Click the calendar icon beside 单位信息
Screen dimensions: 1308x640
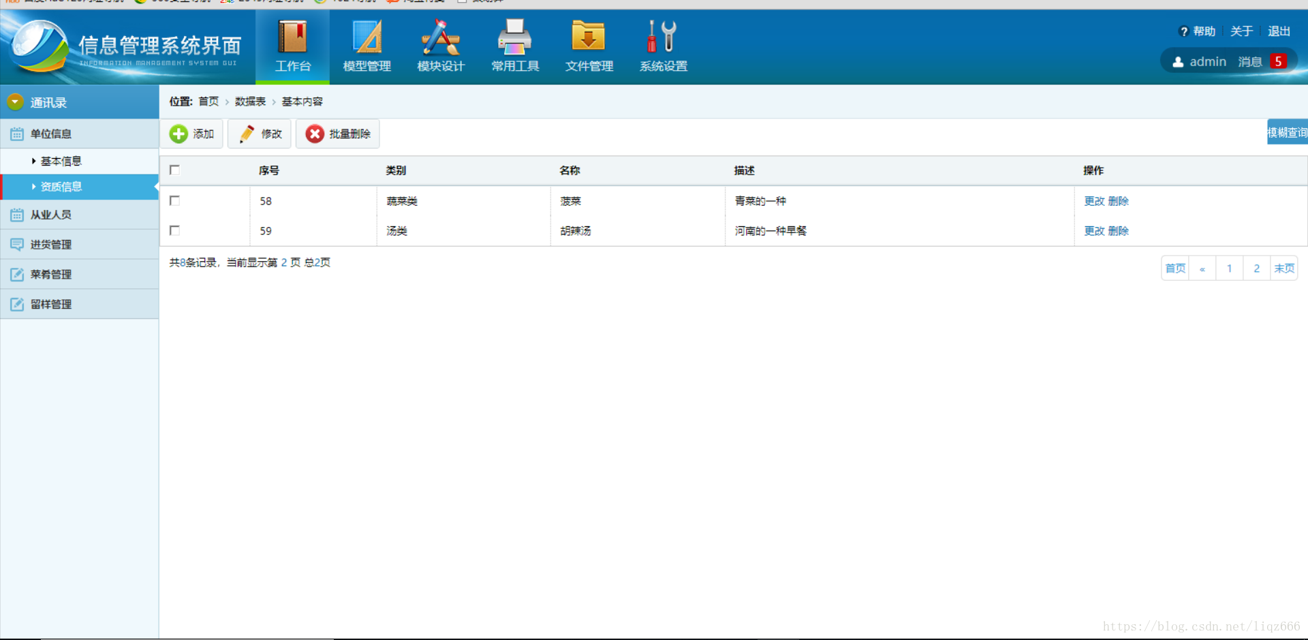[17, 134]
